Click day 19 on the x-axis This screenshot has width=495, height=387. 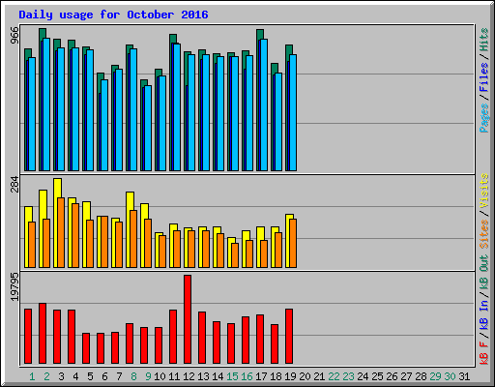tap(290, 376)
